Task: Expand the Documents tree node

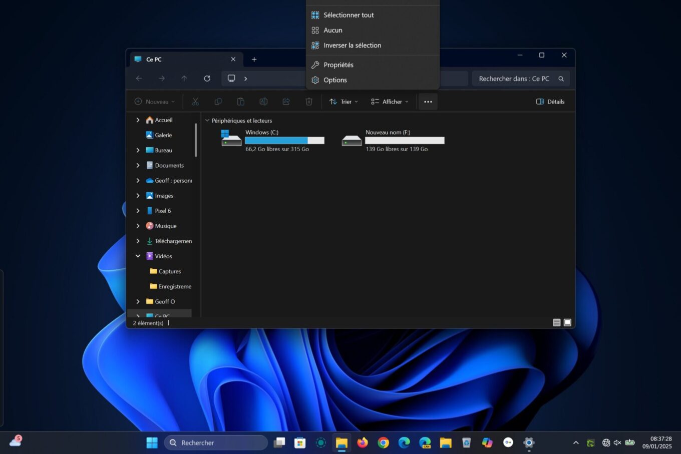Action: (x=138, y=165)
